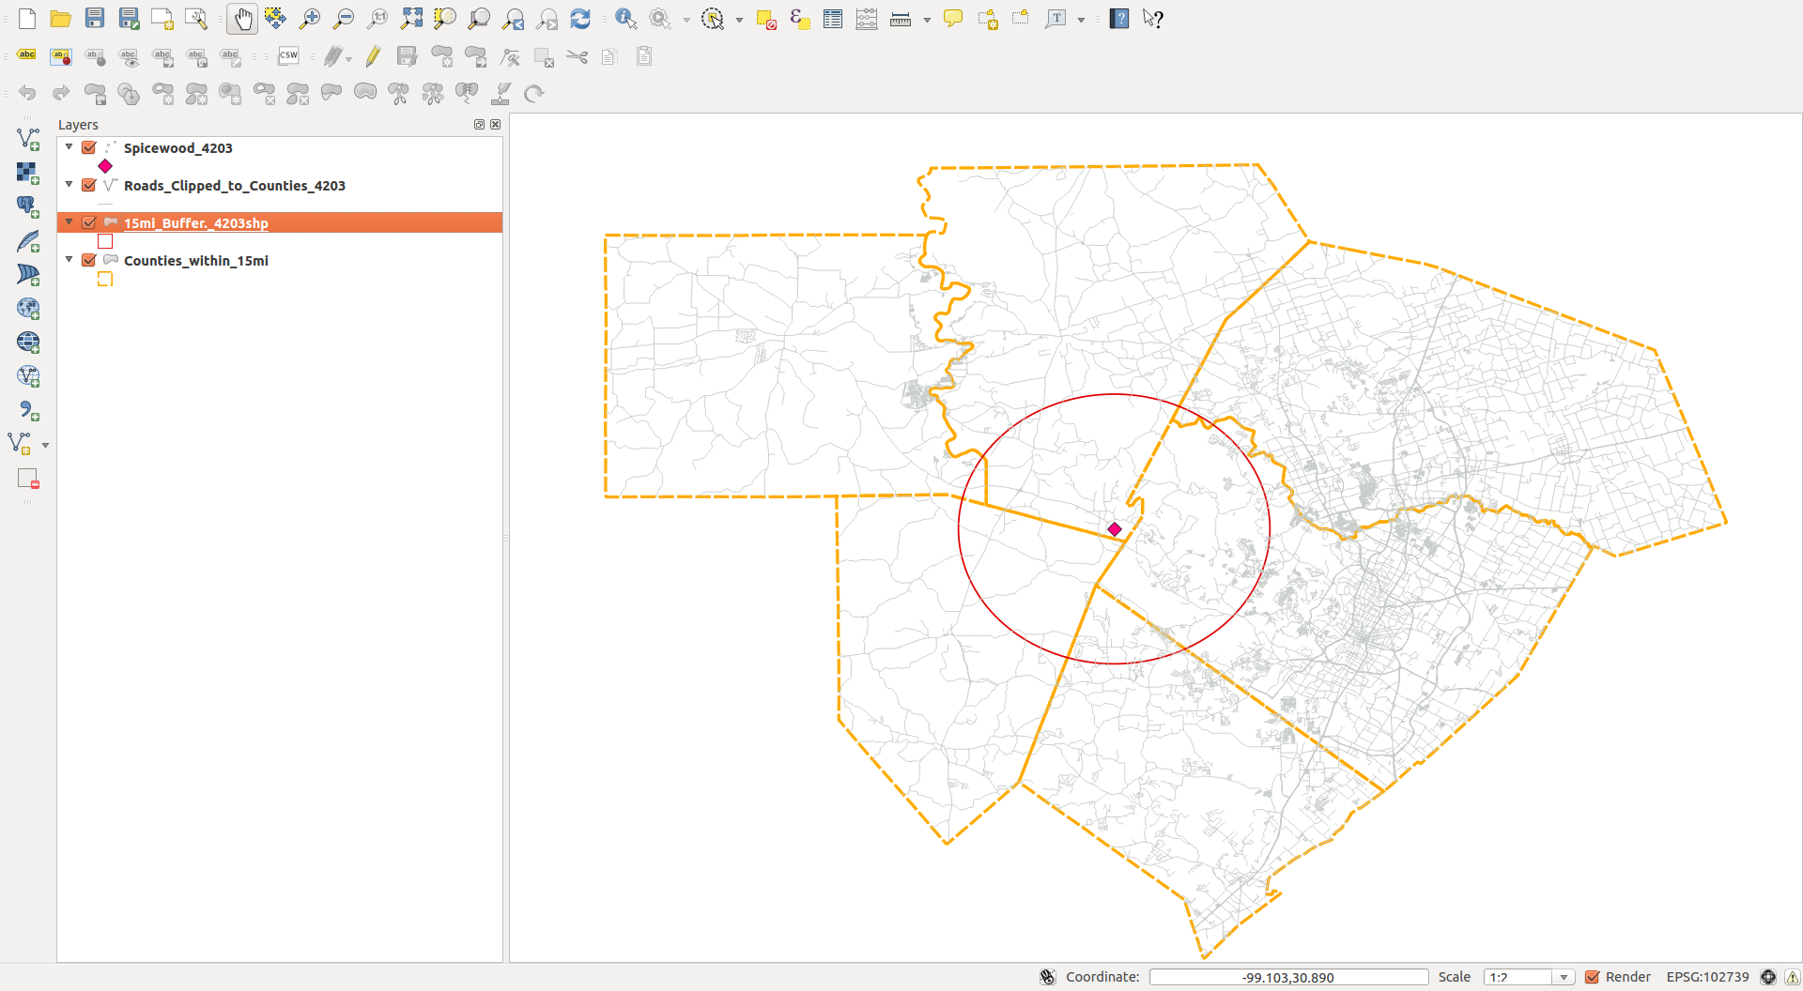Select the Zoom In magnifier tool
The image size is (1803, 991).
[310, 19]
